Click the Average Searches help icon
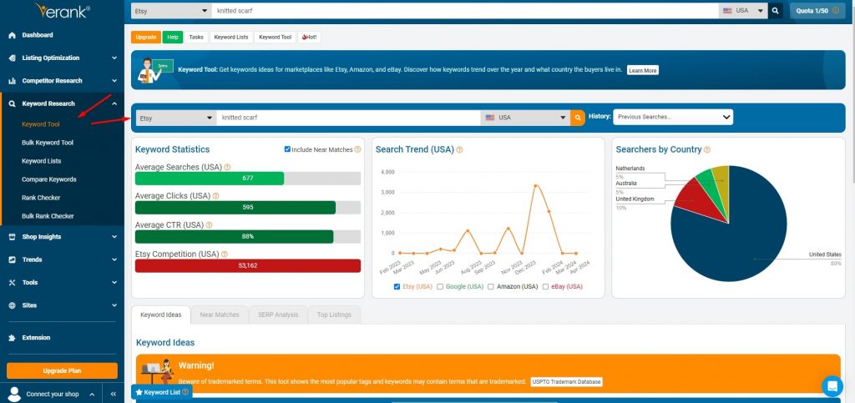 coord(227,167)
